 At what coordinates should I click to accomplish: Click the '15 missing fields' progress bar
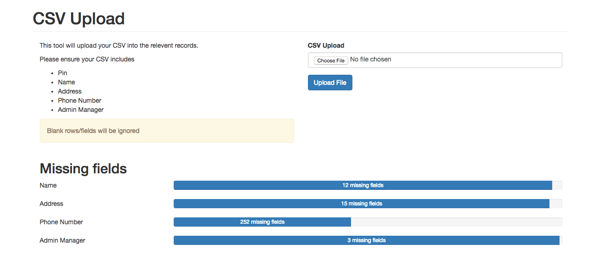tap(361, 204)
